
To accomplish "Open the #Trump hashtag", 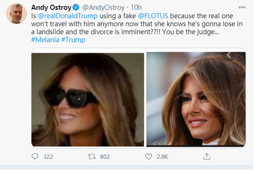I will [73, 40].
